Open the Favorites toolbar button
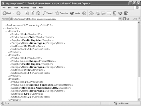This screenshot has height=106, width=142. 62,13
